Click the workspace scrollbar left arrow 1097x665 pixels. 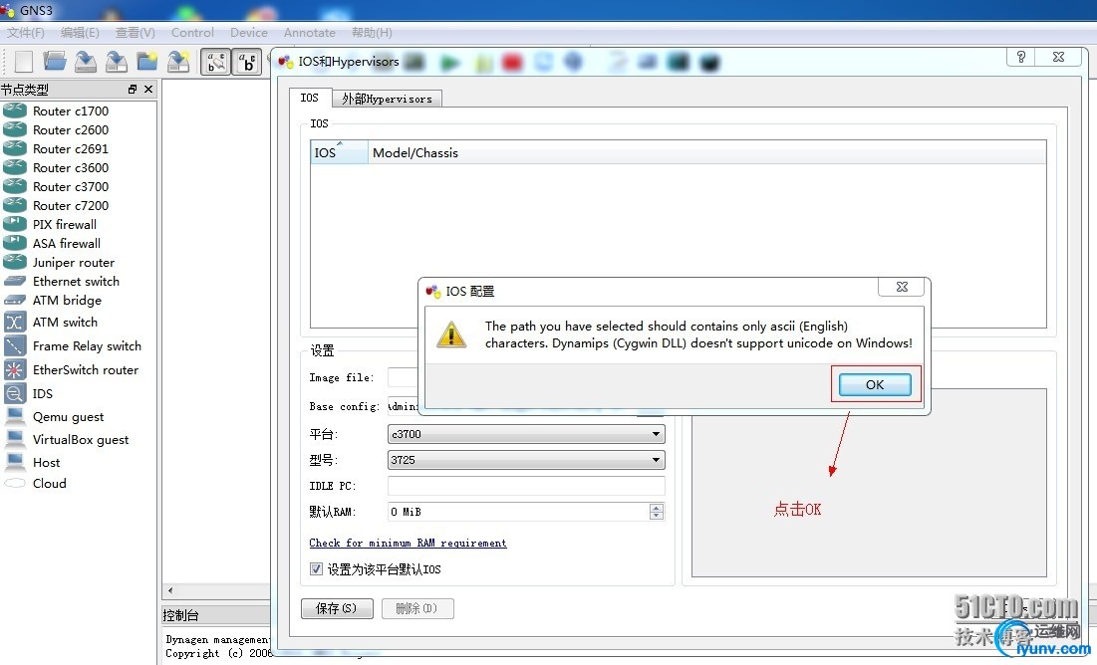tap(170, 591)
